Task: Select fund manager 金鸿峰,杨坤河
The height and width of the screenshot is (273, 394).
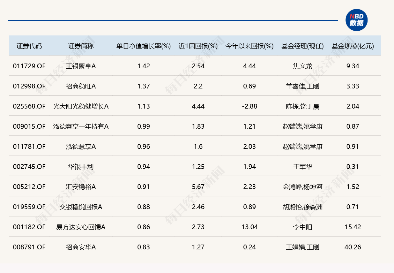Action: click(x=302, y=187)
